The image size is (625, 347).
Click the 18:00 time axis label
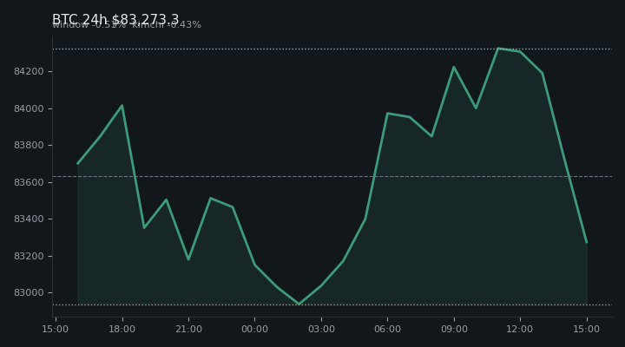pyautogui.click(x=122, y=329)
